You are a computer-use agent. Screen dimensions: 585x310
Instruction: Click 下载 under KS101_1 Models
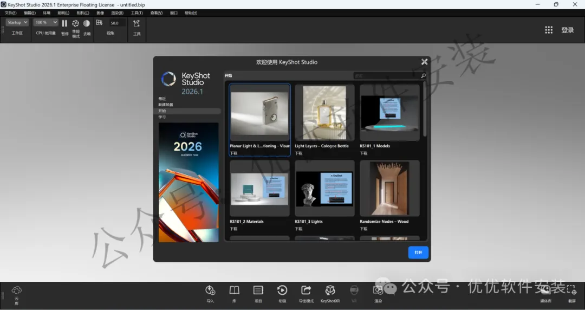pos(363,153)
